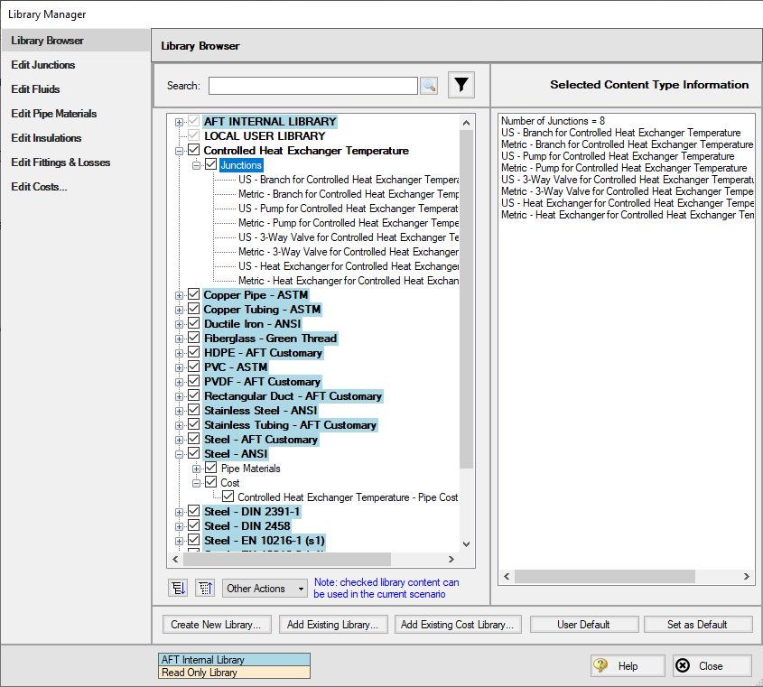The height and width of the screenshot is (687, 763).
Task: Close the Library Manager with Close button
Action: point(712,665)
